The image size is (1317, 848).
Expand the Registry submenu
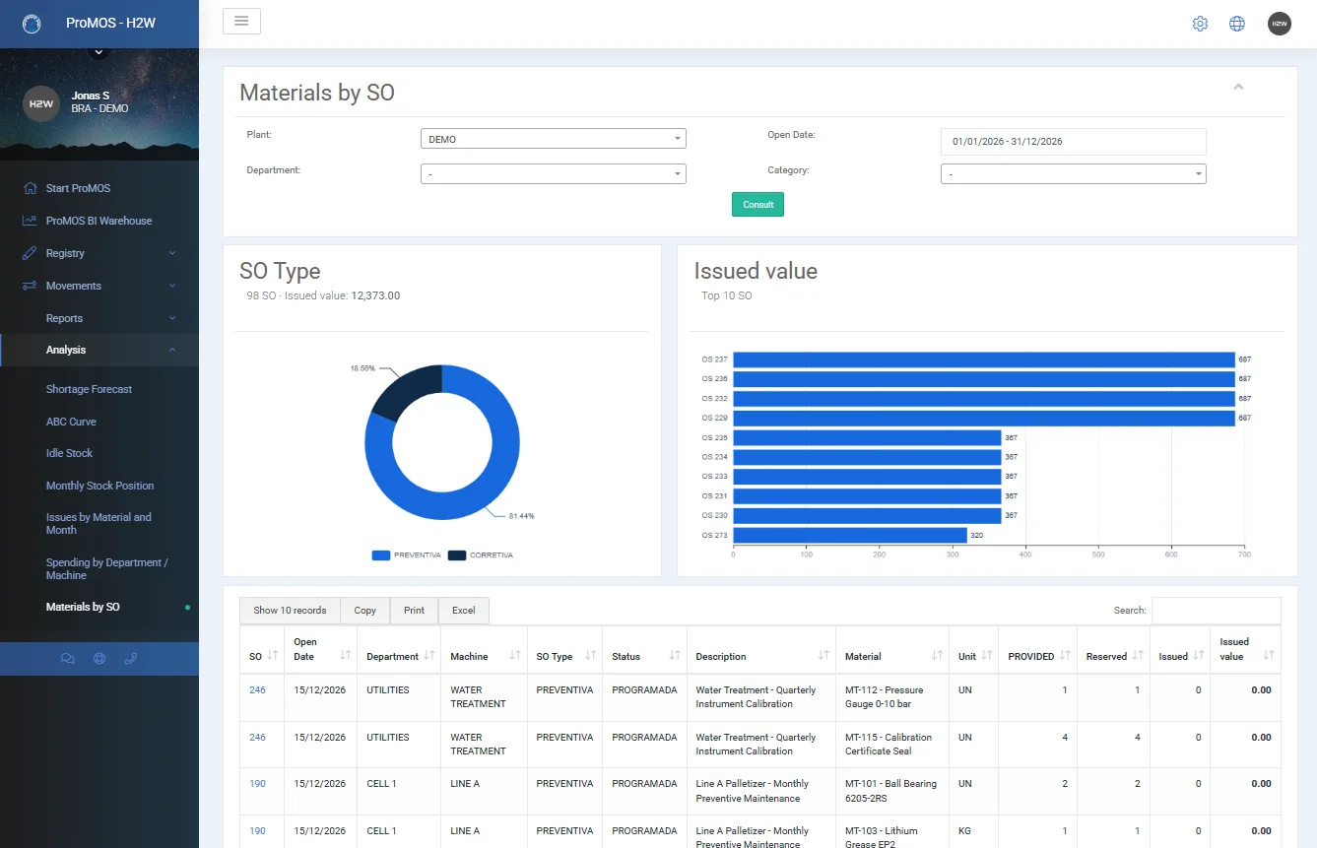[99, 253]
